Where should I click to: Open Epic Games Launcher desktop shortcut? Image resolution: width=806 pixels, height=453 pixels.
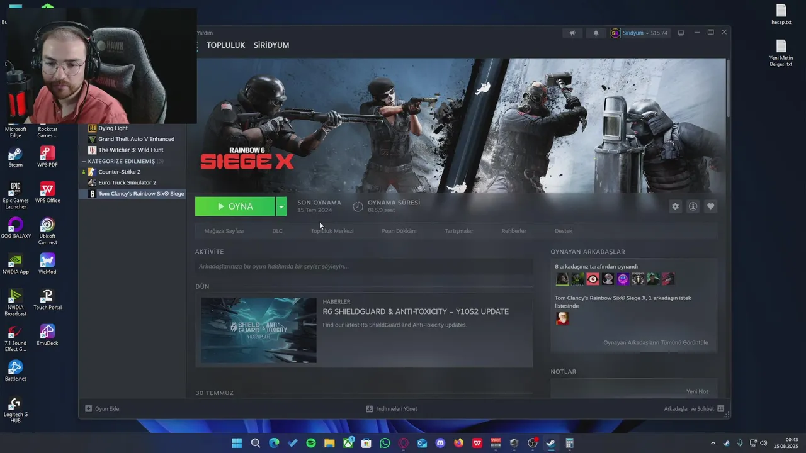point(16,196)
